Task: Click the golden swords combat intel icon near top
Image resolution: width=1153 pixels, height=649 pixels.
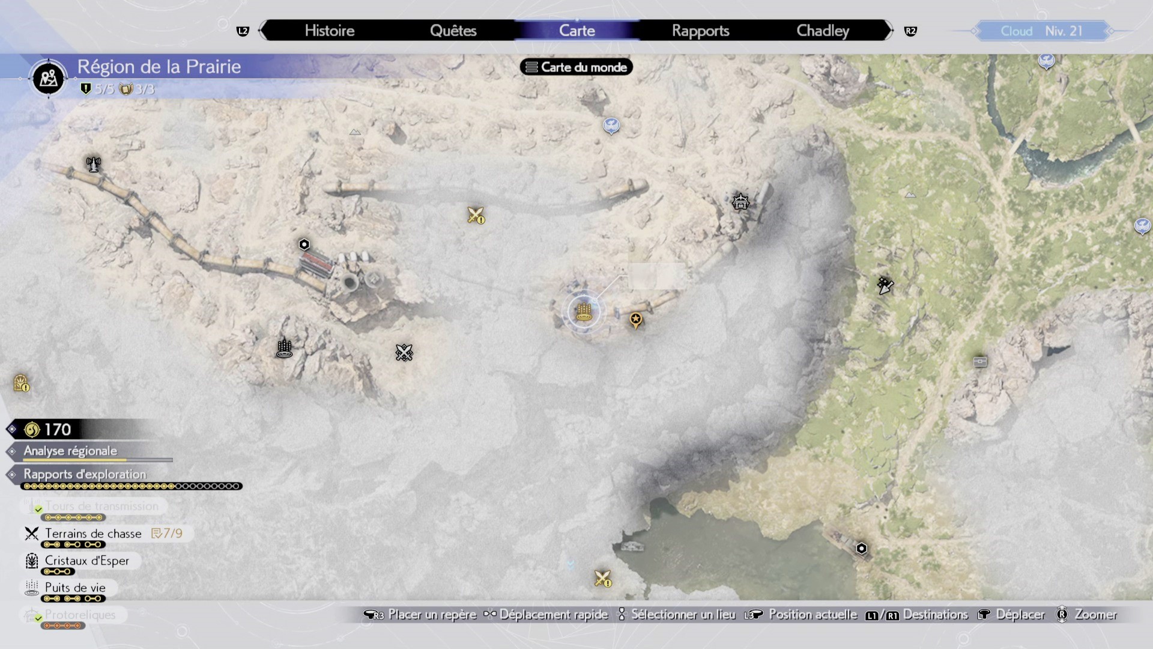Action: click(x=476, y=215)
